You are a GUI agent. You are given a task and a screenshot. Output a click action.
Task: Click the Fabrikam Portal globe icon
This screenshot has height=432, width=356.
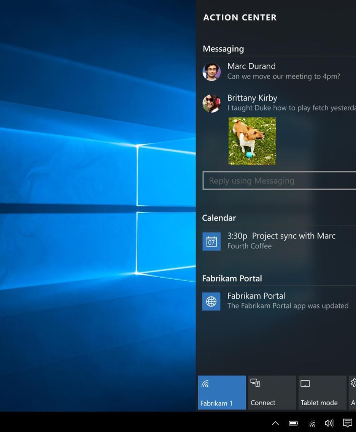point(211,301)
